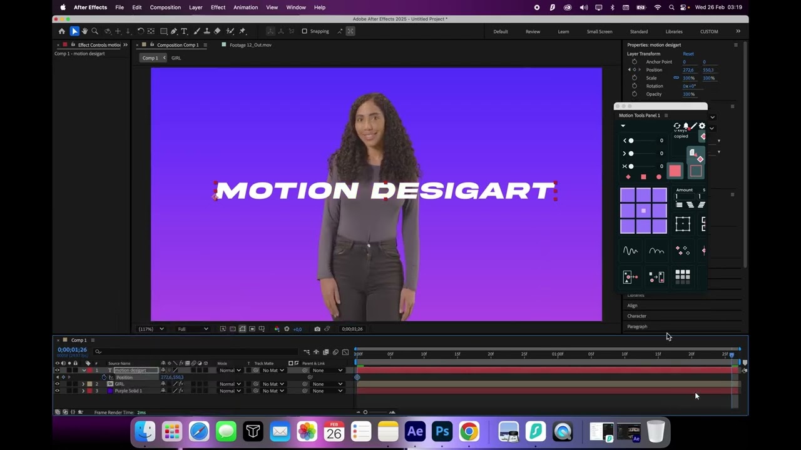Click the scattered diamonds keyframe icon

pyautogui.click(x=683, y=251)
